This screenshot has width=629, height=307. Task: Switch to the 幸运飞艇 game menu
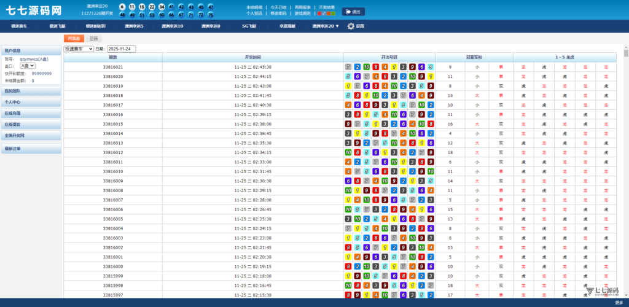[x=287, y=26]
